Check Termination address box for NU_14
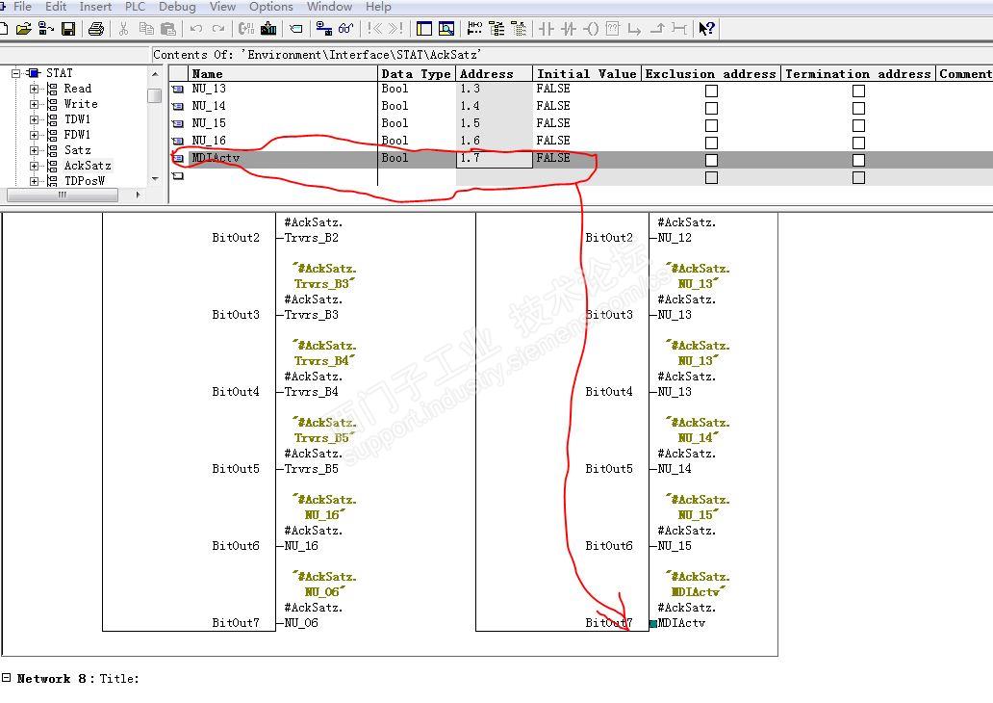993x703 pixels. point(858,109)
